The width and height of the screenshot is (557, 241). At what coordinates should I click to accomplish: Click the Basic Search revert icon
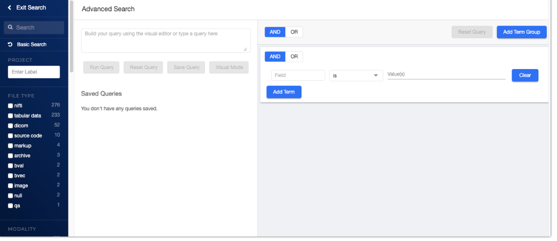coord(10,45)
